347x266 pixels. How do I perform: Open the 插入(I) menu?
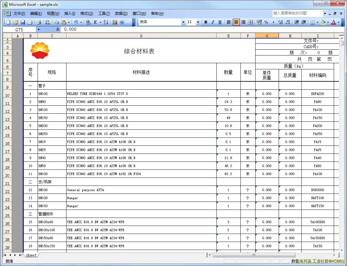(x=70, y=14)
